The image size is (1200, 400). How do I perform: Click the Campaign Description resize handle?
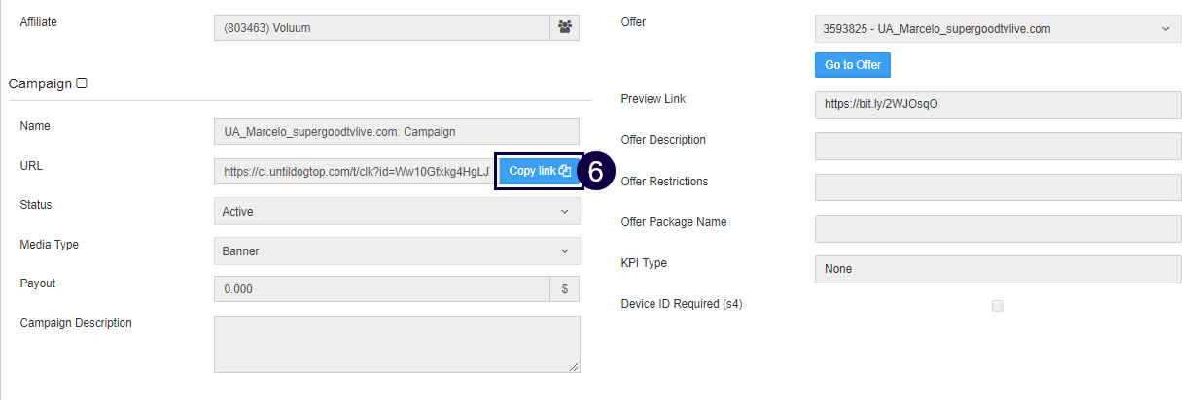[574, 366]
